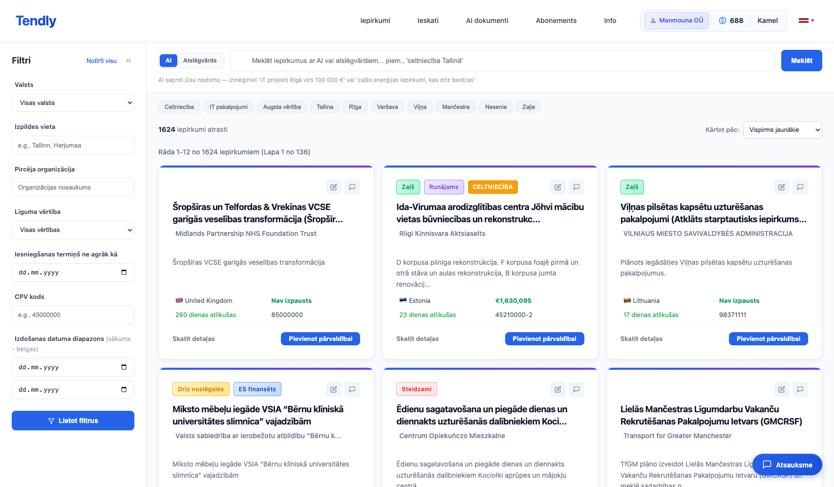Screen dimensions: 834x487
Task: Expand the Līguma vērtība dropdown
Action: 73,230
